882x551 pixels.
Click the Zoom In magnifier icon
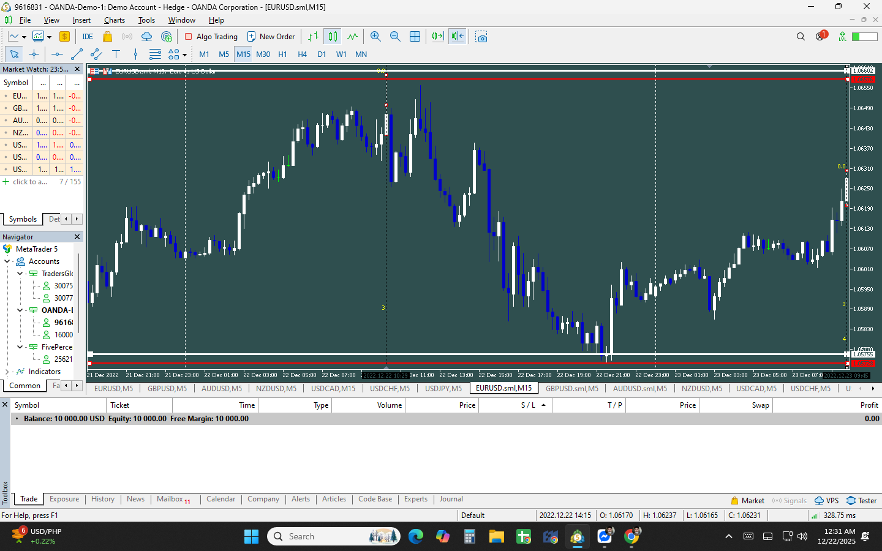[x=375, y=37]
